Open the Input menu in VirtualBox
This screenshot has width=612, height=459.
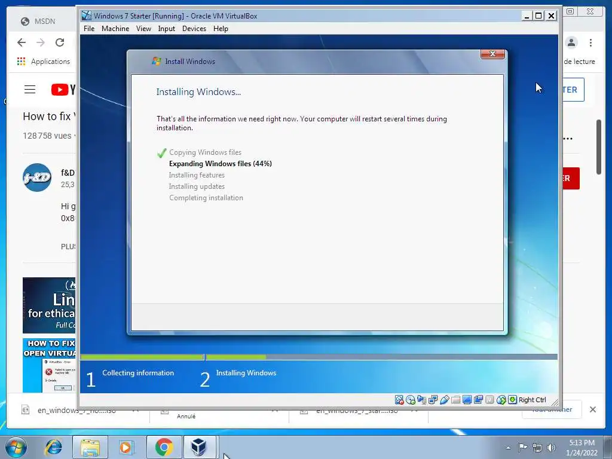pyautogui.click(x=166, y=29)
